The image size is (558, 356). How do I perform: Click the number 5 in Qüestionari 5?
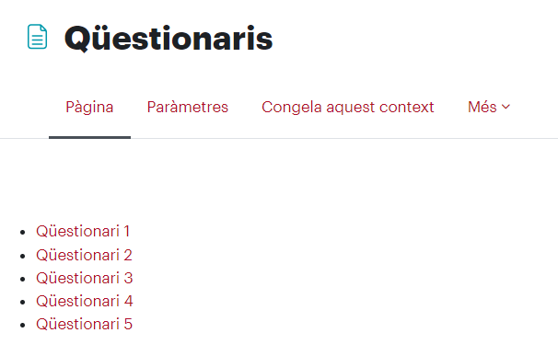click(x=128, y=324)
